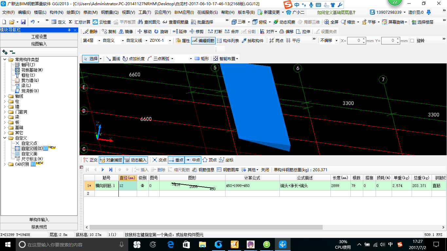Click 打断 break tool
The width and height of the screenshot is (447, 251).
pyautogui.click(x=215, y=31)
